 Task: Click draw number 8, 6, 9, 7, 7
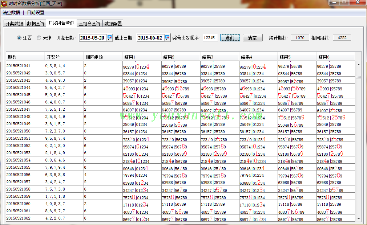(55, 211)
